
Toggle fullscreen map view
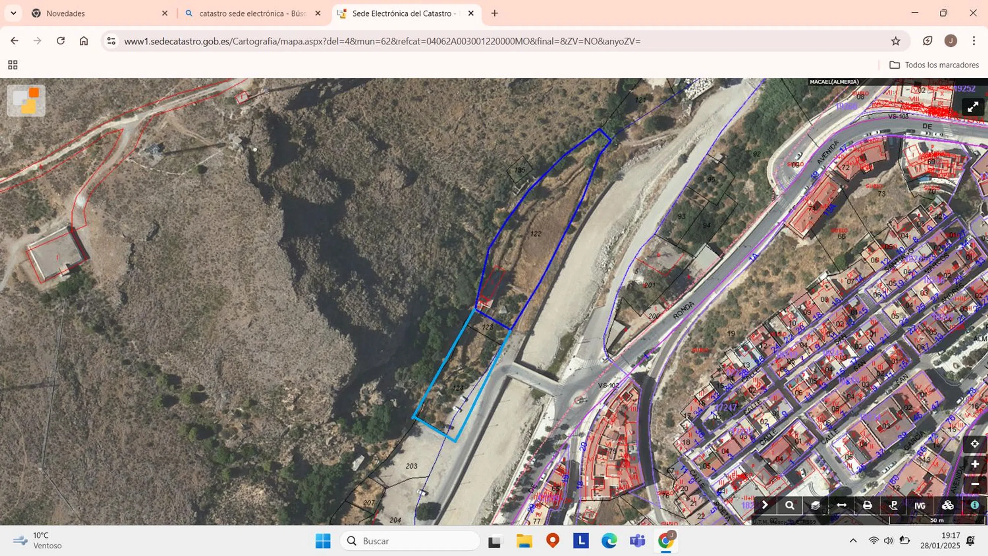pyautogui.click(x=973, y=107)
